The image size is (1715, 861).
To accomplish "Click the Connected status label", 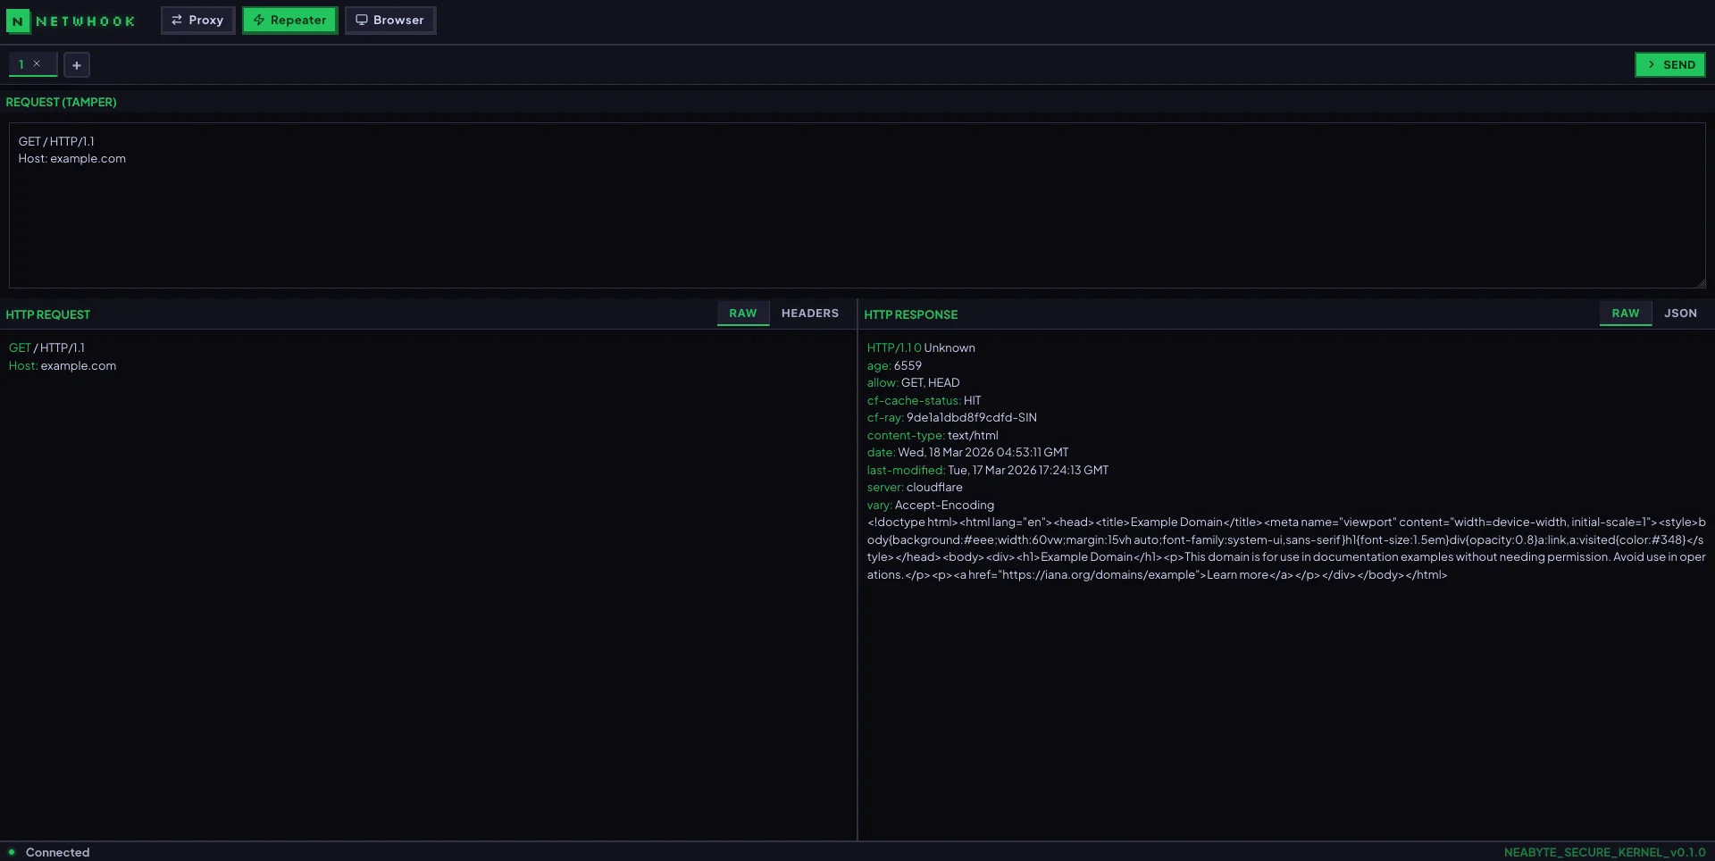I will (x=58, y=852).
